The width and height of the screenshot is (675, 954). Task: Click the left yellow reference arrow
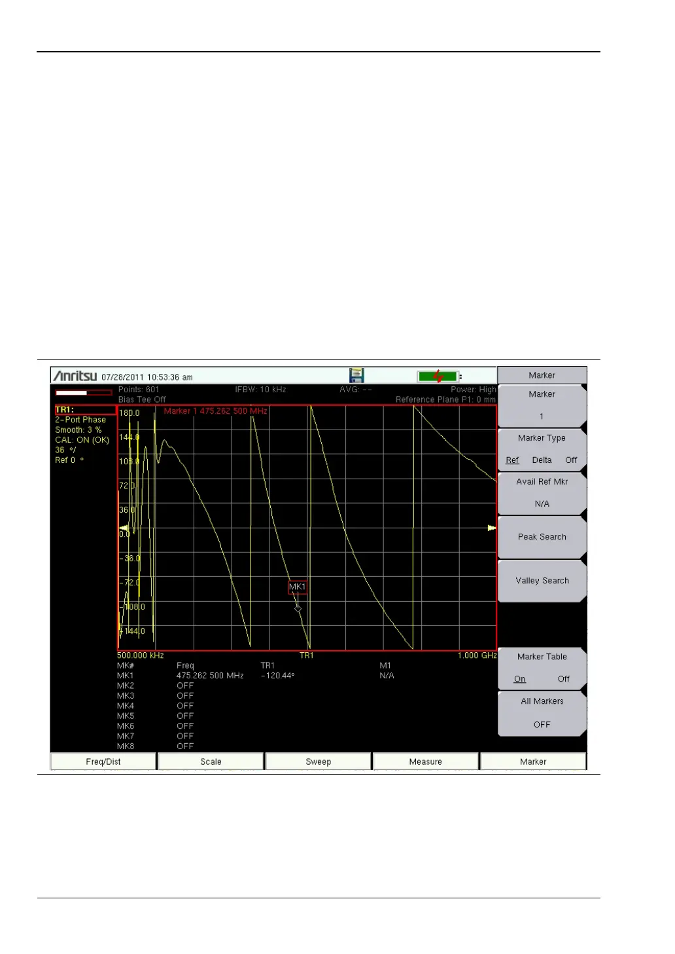click(x=123, y=528)
